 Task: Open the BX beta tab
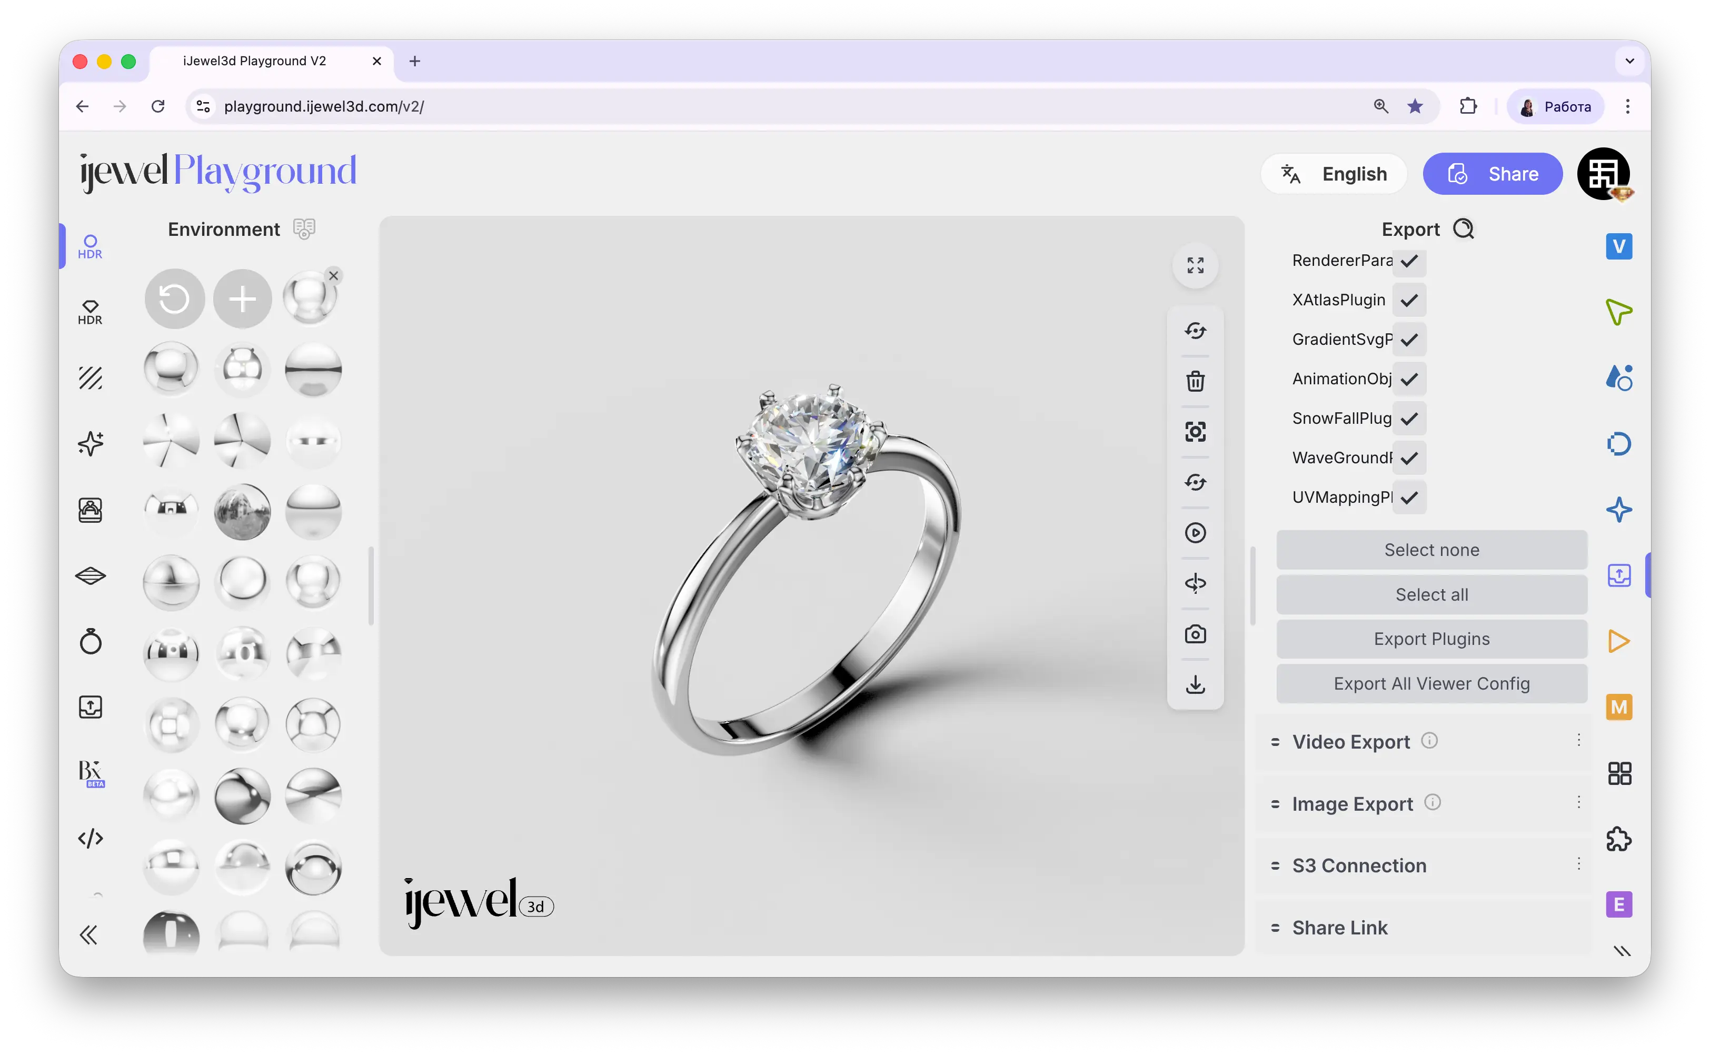click(x=91, y=773)
